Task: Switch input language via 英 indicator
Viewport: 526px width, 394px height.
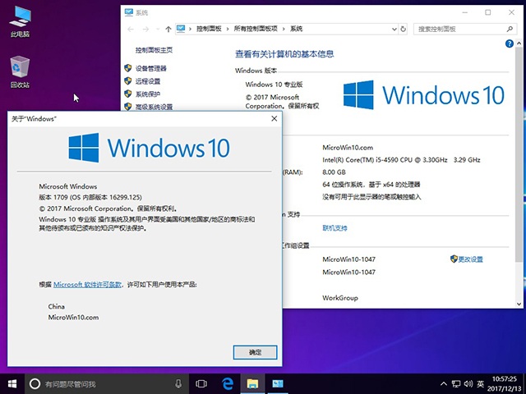Action: pyautogui.click(x=480, y=384)
